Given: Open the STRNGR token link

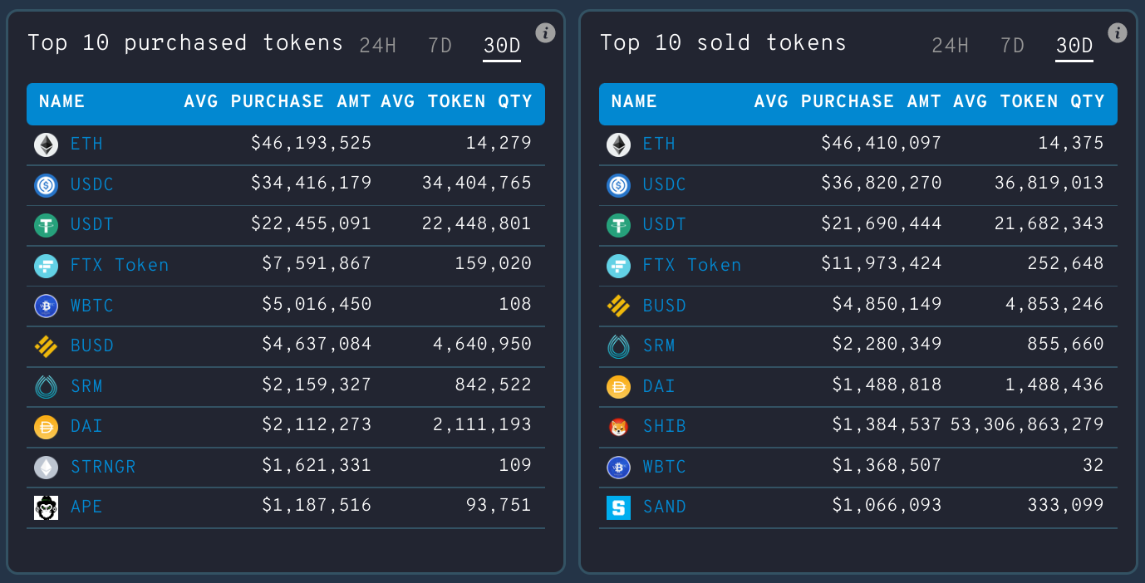Looking at the screenshot, I should point(103,467).
